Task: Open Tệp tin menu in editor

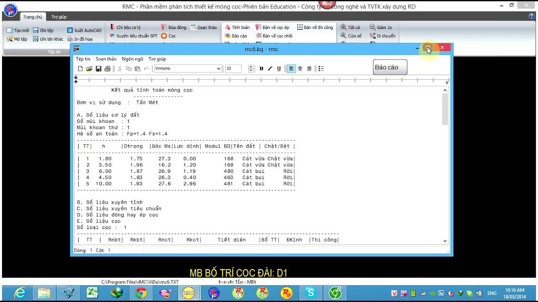Action: 83,59
